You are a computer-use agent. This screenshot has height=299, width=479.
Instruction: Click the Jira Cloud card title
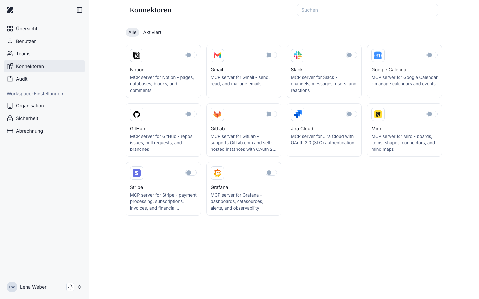coord(302,129)
